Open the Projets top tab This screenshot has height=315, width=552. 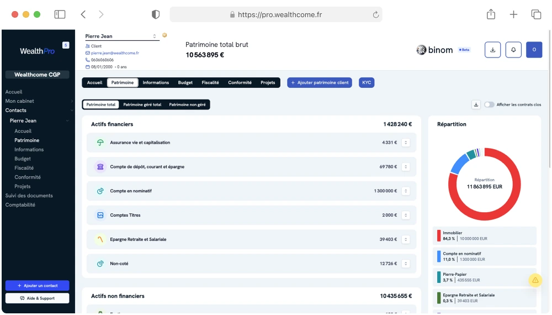[268, 82]
